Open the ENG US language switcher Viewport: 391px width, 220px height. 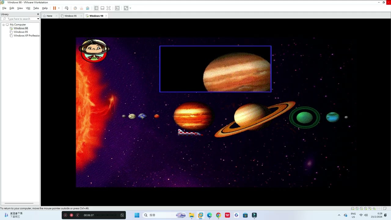pos(353,215)
